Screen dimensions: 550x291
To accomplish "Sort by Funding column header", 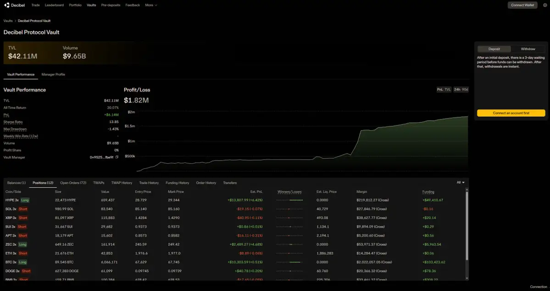I will (428, 192).
